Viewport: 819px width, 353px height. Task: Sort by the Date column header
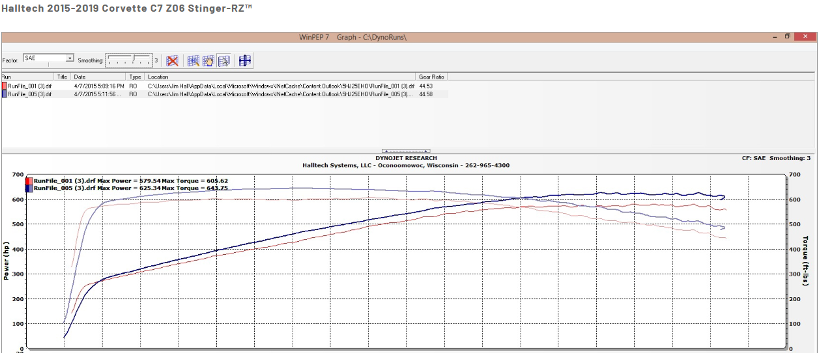pyautogui.click(x=99, y=77)
